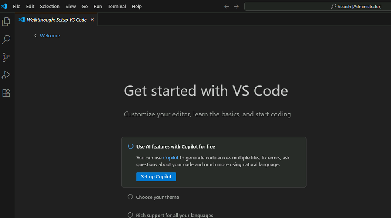The image size is (391, 218).
Task: Mark the Copilot AI features step as done
Action: click(x=131, y=146)
